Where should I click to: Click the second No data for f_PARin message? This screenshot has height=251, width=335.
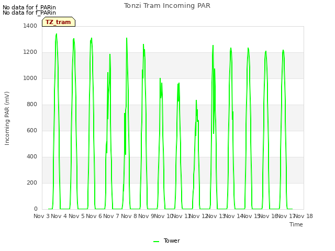29,13
